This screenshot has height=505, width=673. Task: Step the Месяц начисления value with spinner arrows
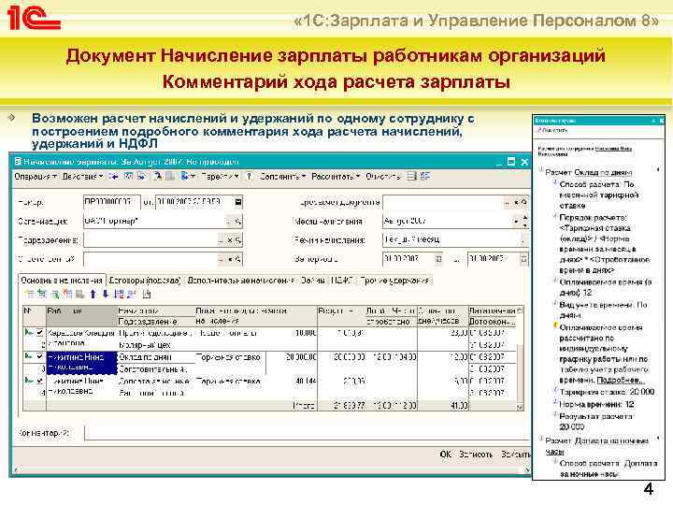point(525,222)
